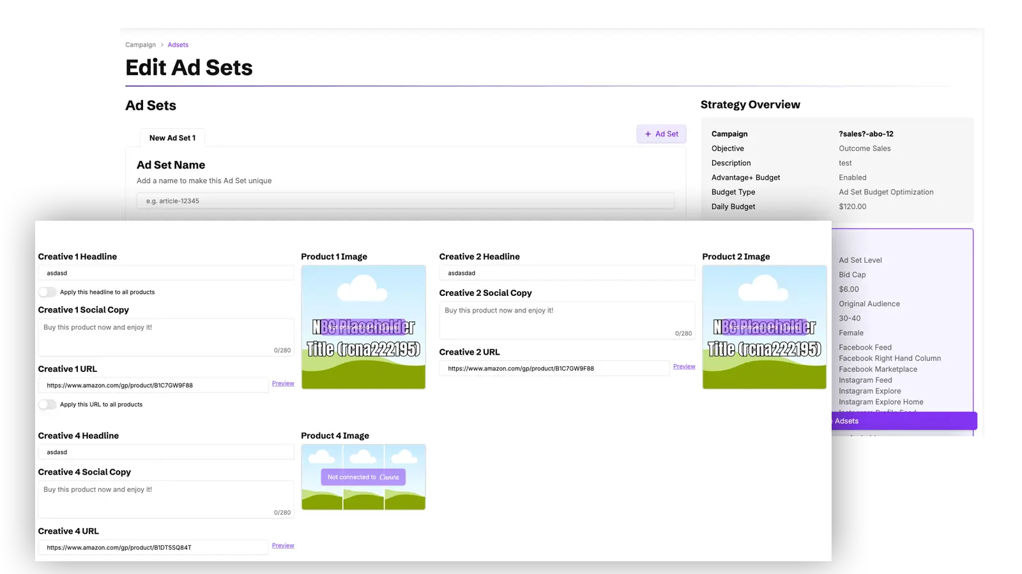Click the Creative 4 Headline field
Image resolution: width=1022 pixels, height=574 pixels.
click(165, 452)
